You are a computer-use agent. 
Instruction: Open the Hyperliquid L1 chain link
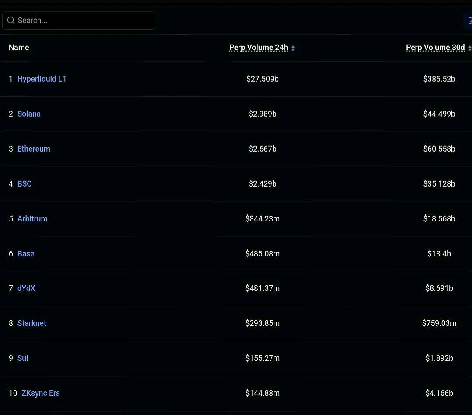click(42, 79)
